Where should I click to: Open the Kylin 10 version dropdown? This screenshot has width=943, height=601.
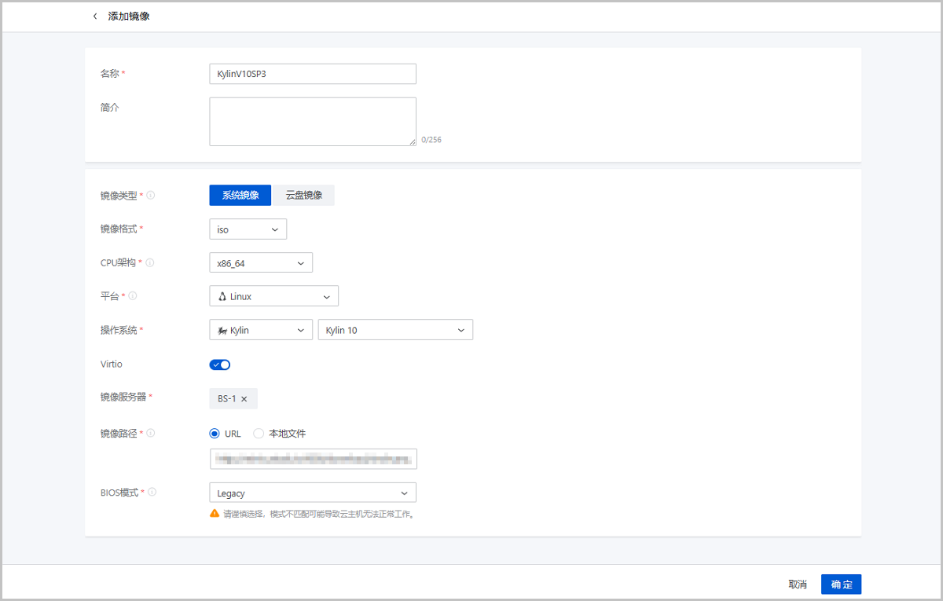point(394,331)
